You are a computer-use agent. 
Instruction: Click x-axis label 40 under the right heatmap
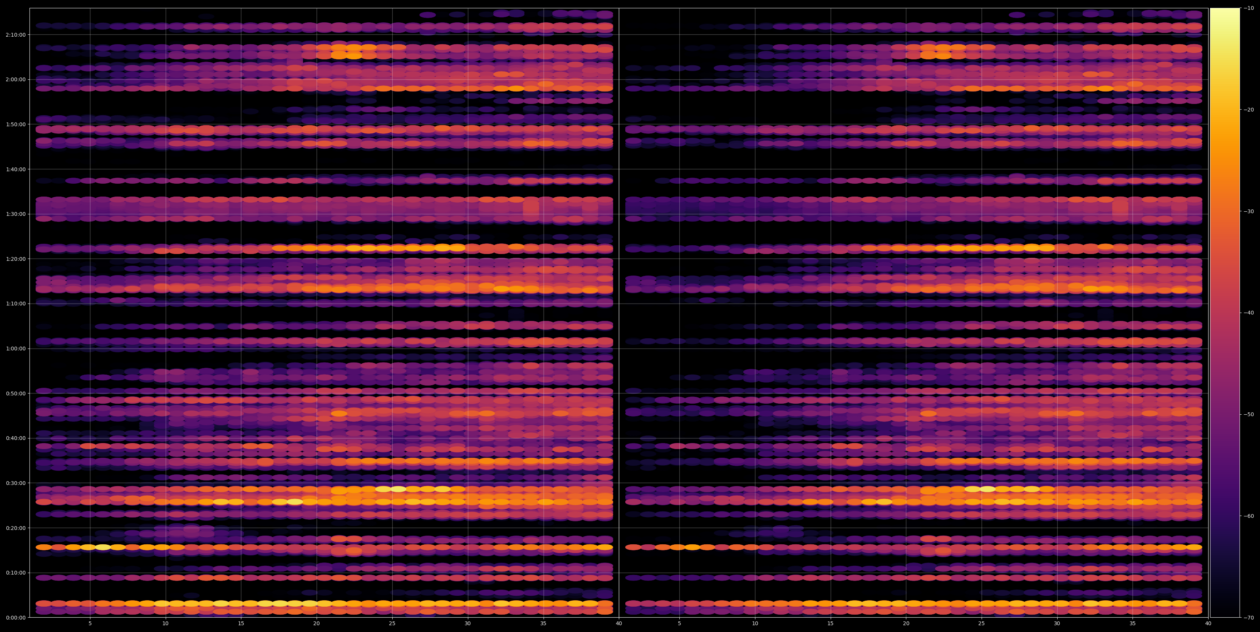1208,624
